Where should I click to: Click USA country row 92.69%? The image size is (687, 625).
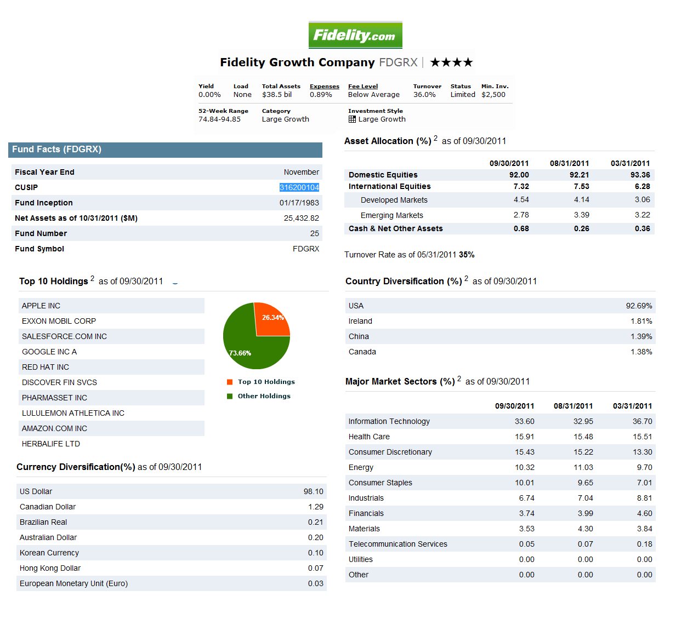click(x=501, y=306)
